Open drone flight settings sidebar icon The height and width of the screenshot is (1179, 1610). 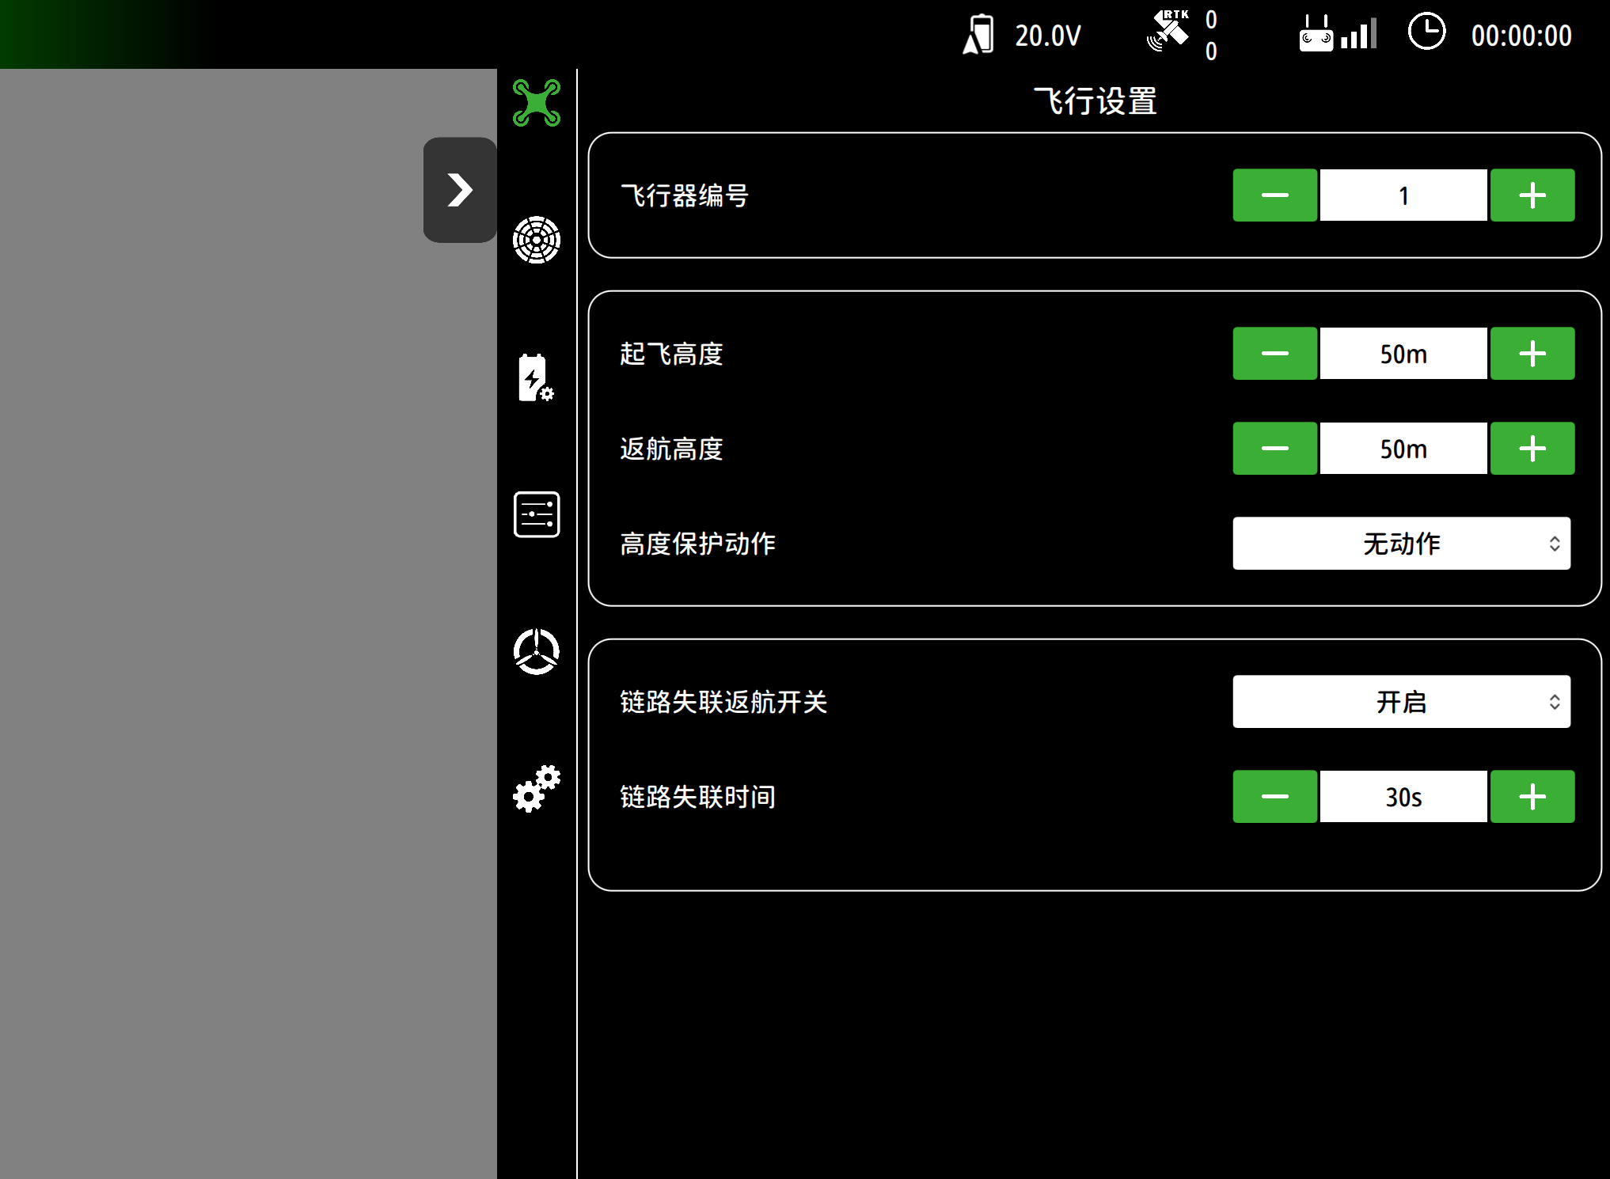[x=536, y=103]
